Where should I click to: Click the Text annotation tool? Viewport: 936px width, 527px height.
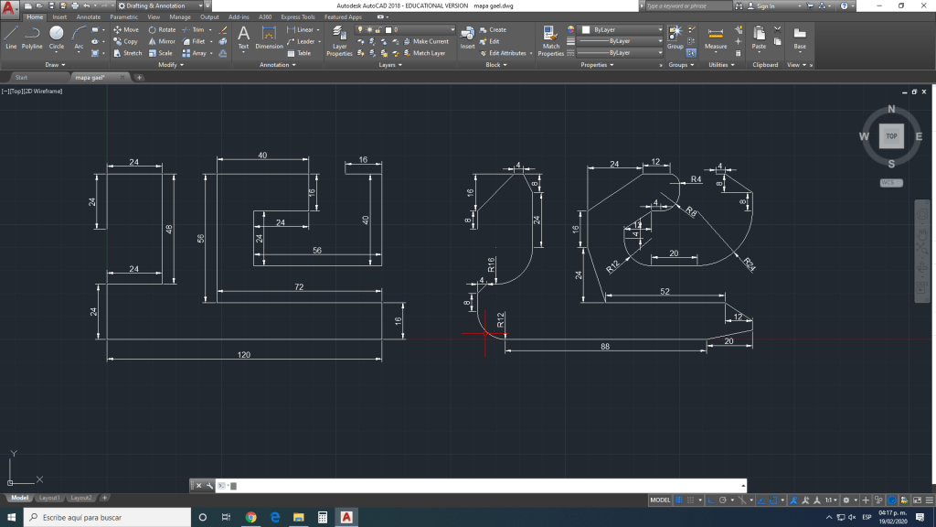pyautogui.click(x=243, y=37)
